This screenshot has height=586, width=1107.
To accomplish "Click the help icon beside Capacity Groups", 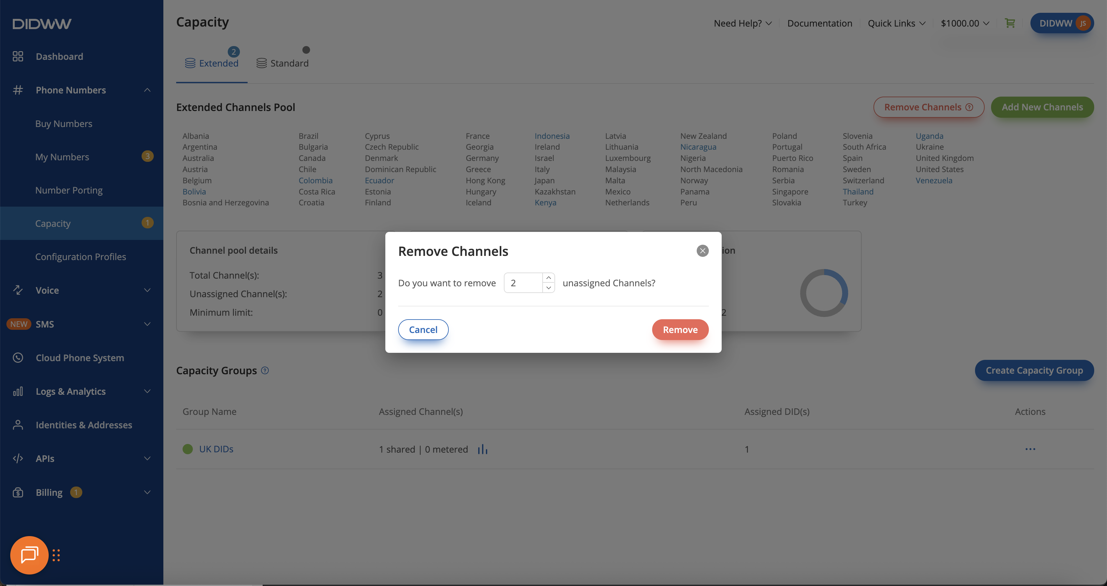I will (x=265, y=370).
